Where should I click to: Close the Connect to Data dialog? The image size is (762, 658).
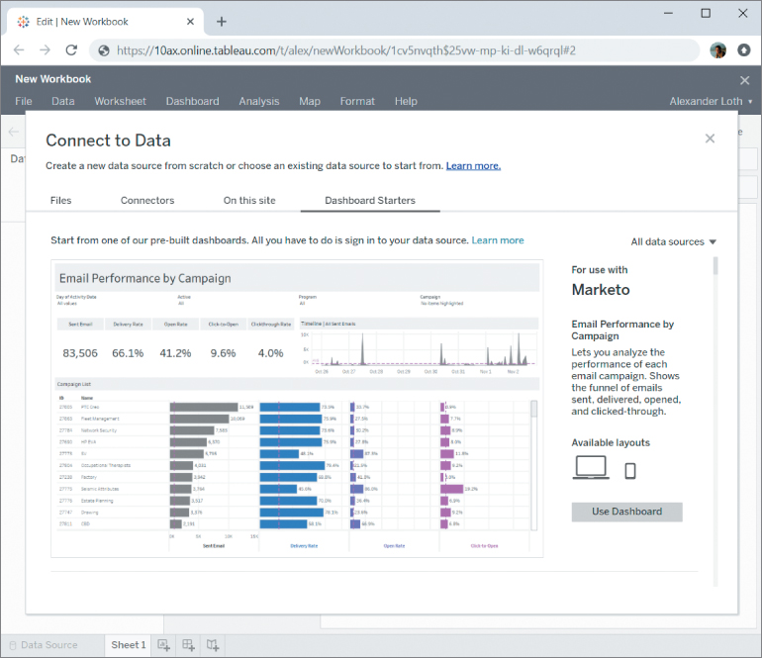pyautogui.click(x=710, y=139)
